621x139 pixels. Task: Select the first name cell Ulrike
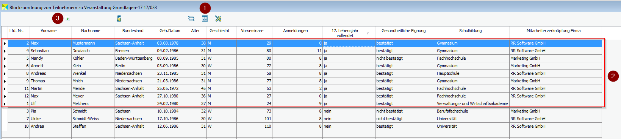tap(50, 119)
